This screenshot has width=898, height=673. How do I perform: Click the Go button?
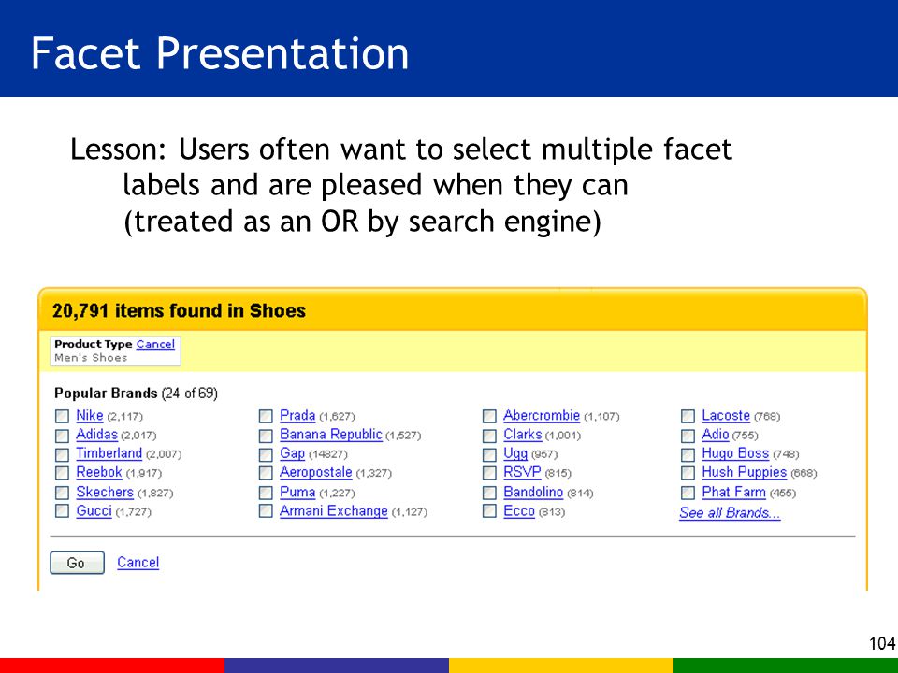coord(78,563)
